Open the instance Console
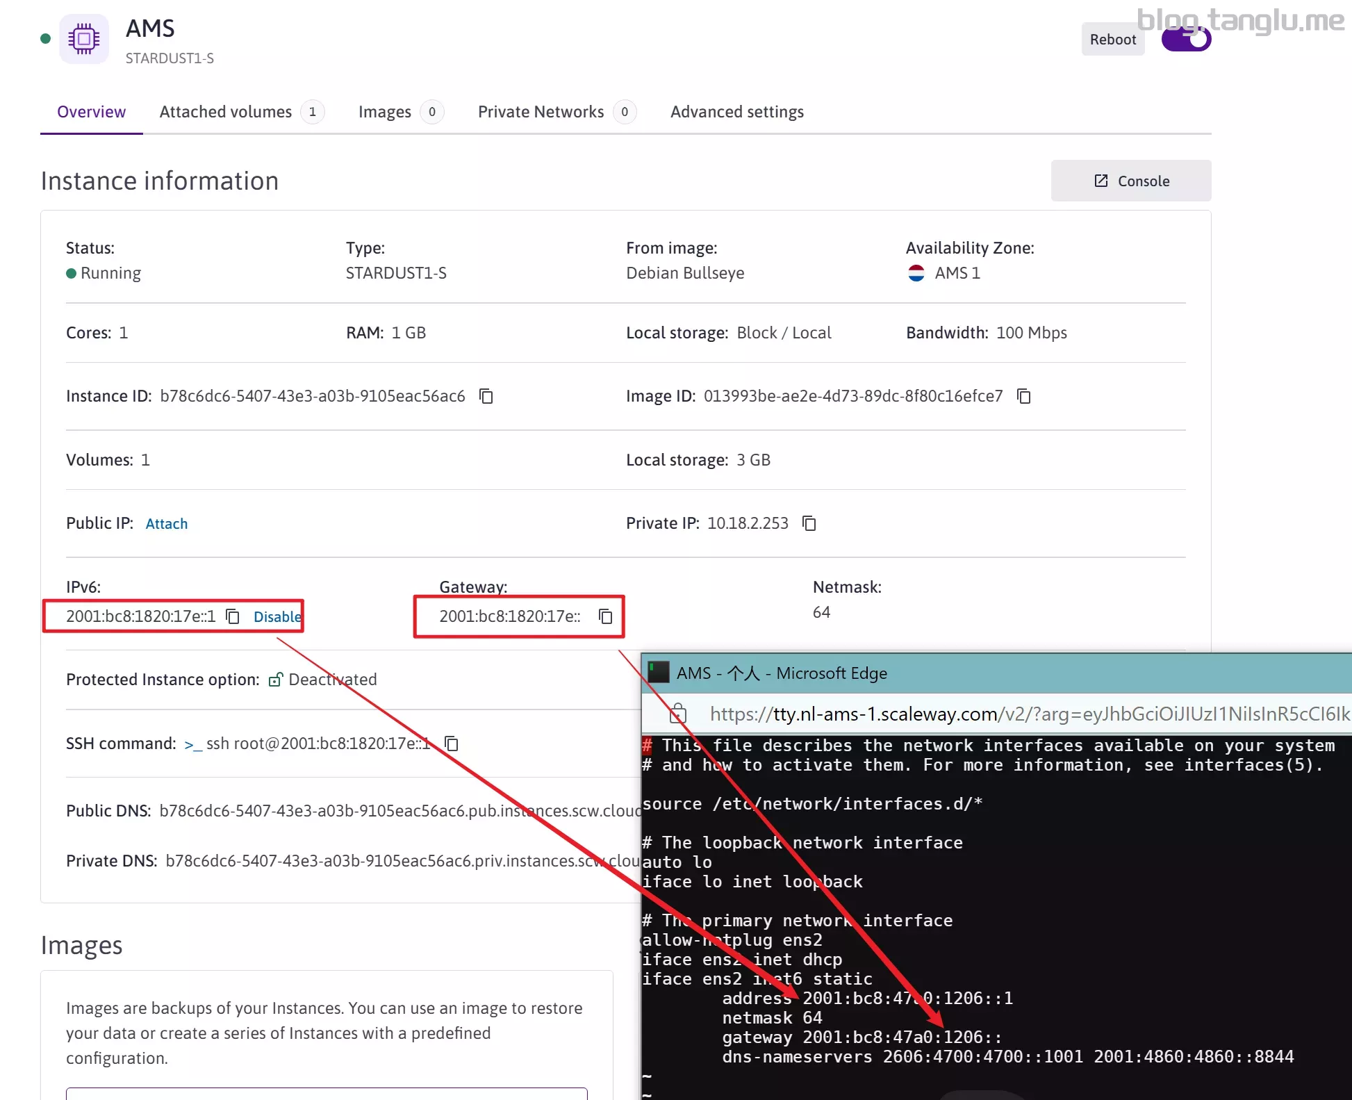Image resolution: width=1352 pixels, height=1100 pixels. coord(1130,181)
